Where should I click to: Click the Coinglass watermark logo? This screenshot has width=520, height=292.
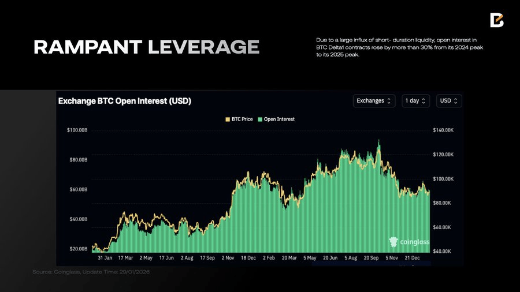pyautogui.click(x=409, y=242)
